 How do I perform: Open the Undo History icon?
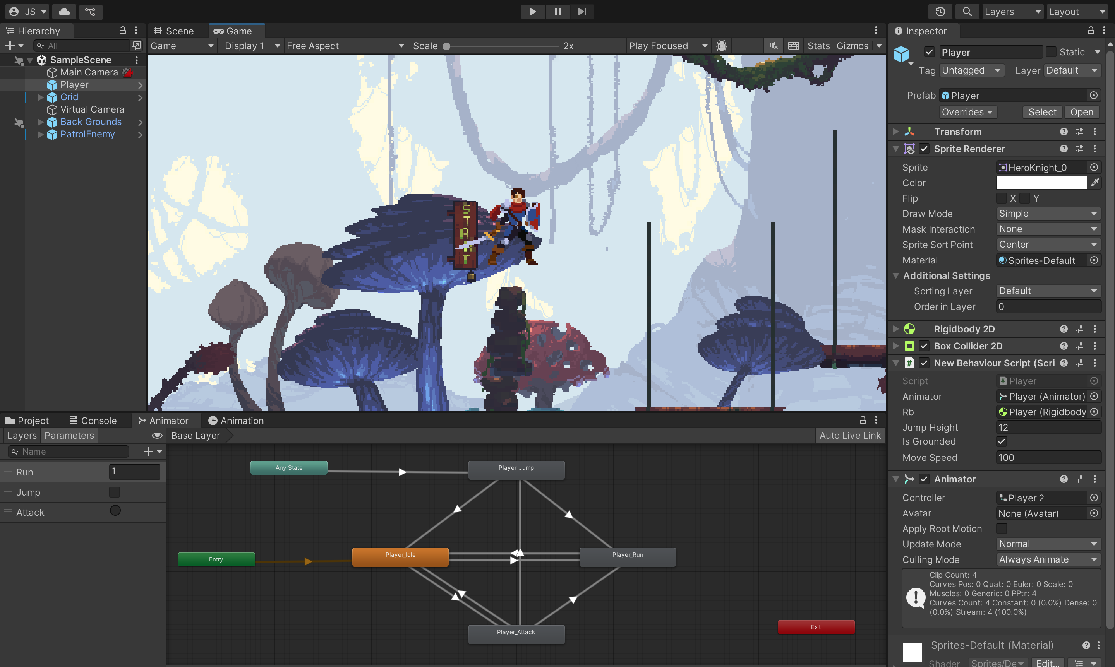click(940, 12)
